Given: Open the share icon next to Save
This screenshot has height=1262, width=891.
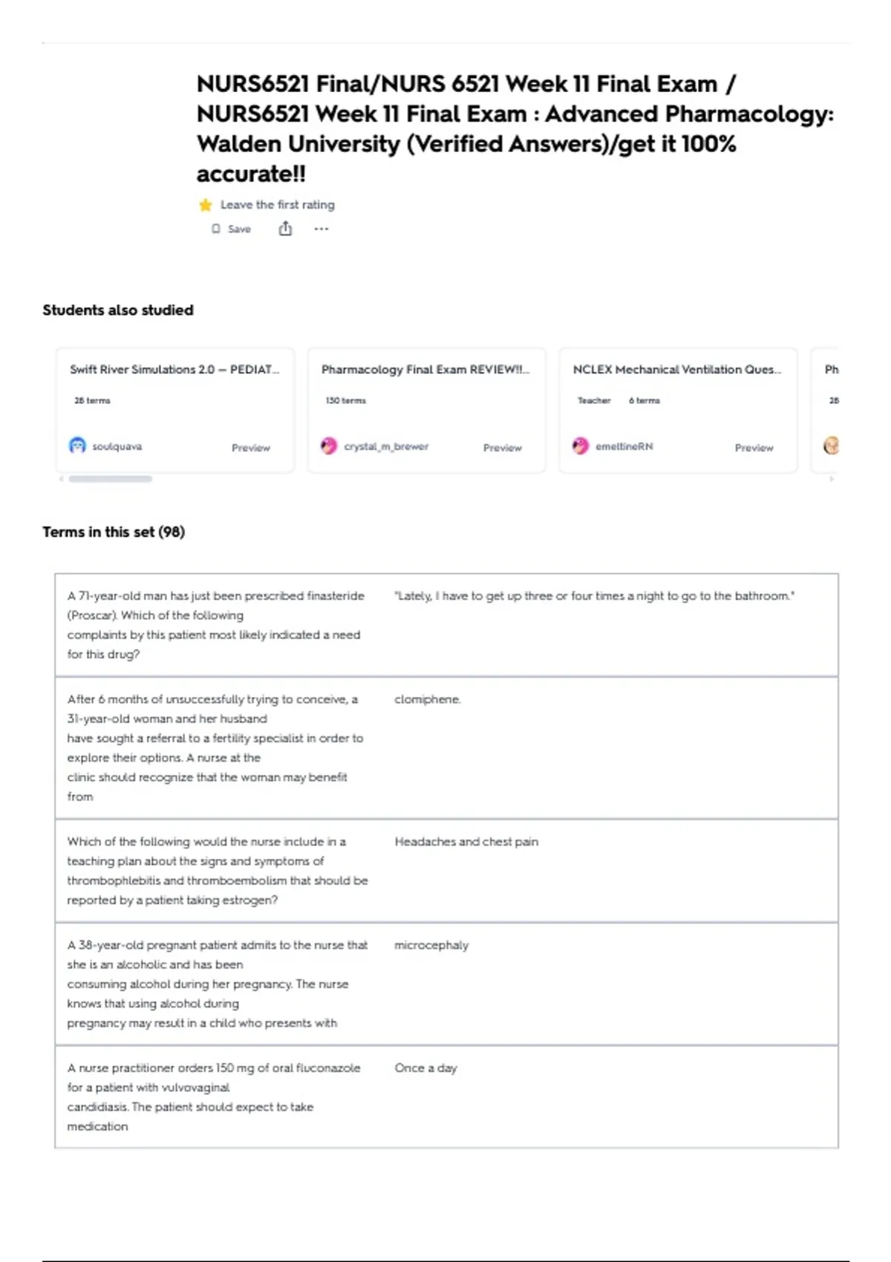Looking at the screenshot, I should (285, 229).
